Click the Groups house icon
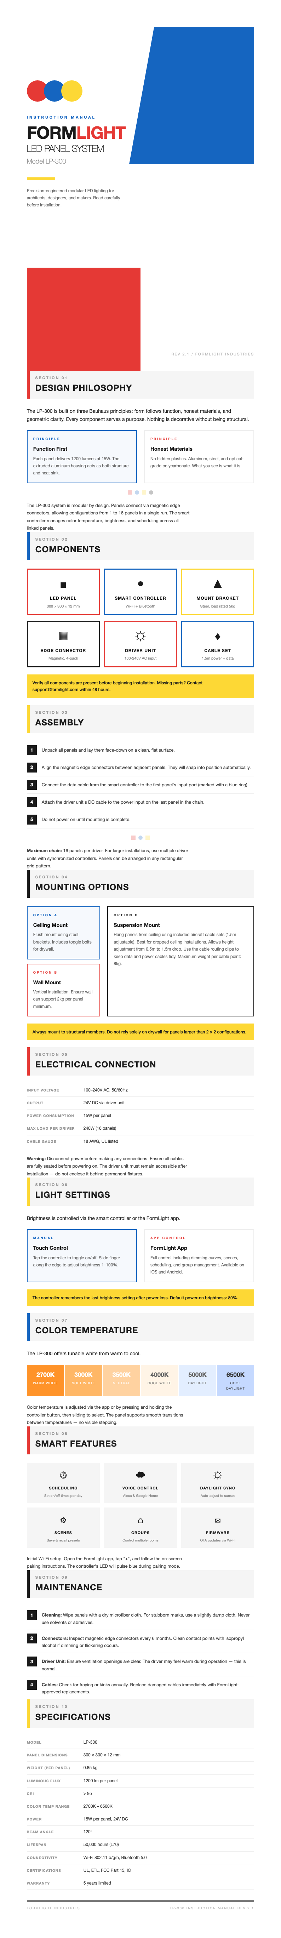 click(140, 1520)
